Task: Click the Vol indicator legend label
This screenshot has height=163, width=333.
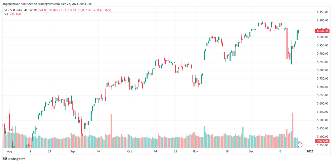Action: [6, 15]
